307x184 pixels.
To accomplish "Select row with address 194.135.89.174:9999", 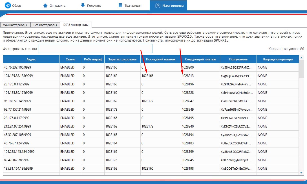I will (151, 92).
